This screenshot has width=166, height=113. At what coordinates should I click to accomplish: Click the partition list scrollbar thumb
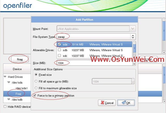(164, 75)
